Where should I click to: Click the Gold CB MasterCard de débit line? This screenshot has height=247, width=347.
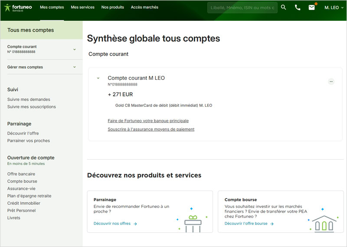point(164,105)
